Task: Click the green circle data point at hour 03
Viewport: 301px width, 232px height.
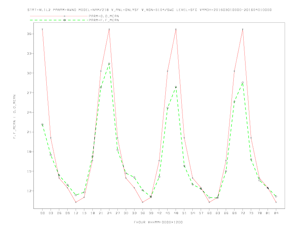Action: 51,155
